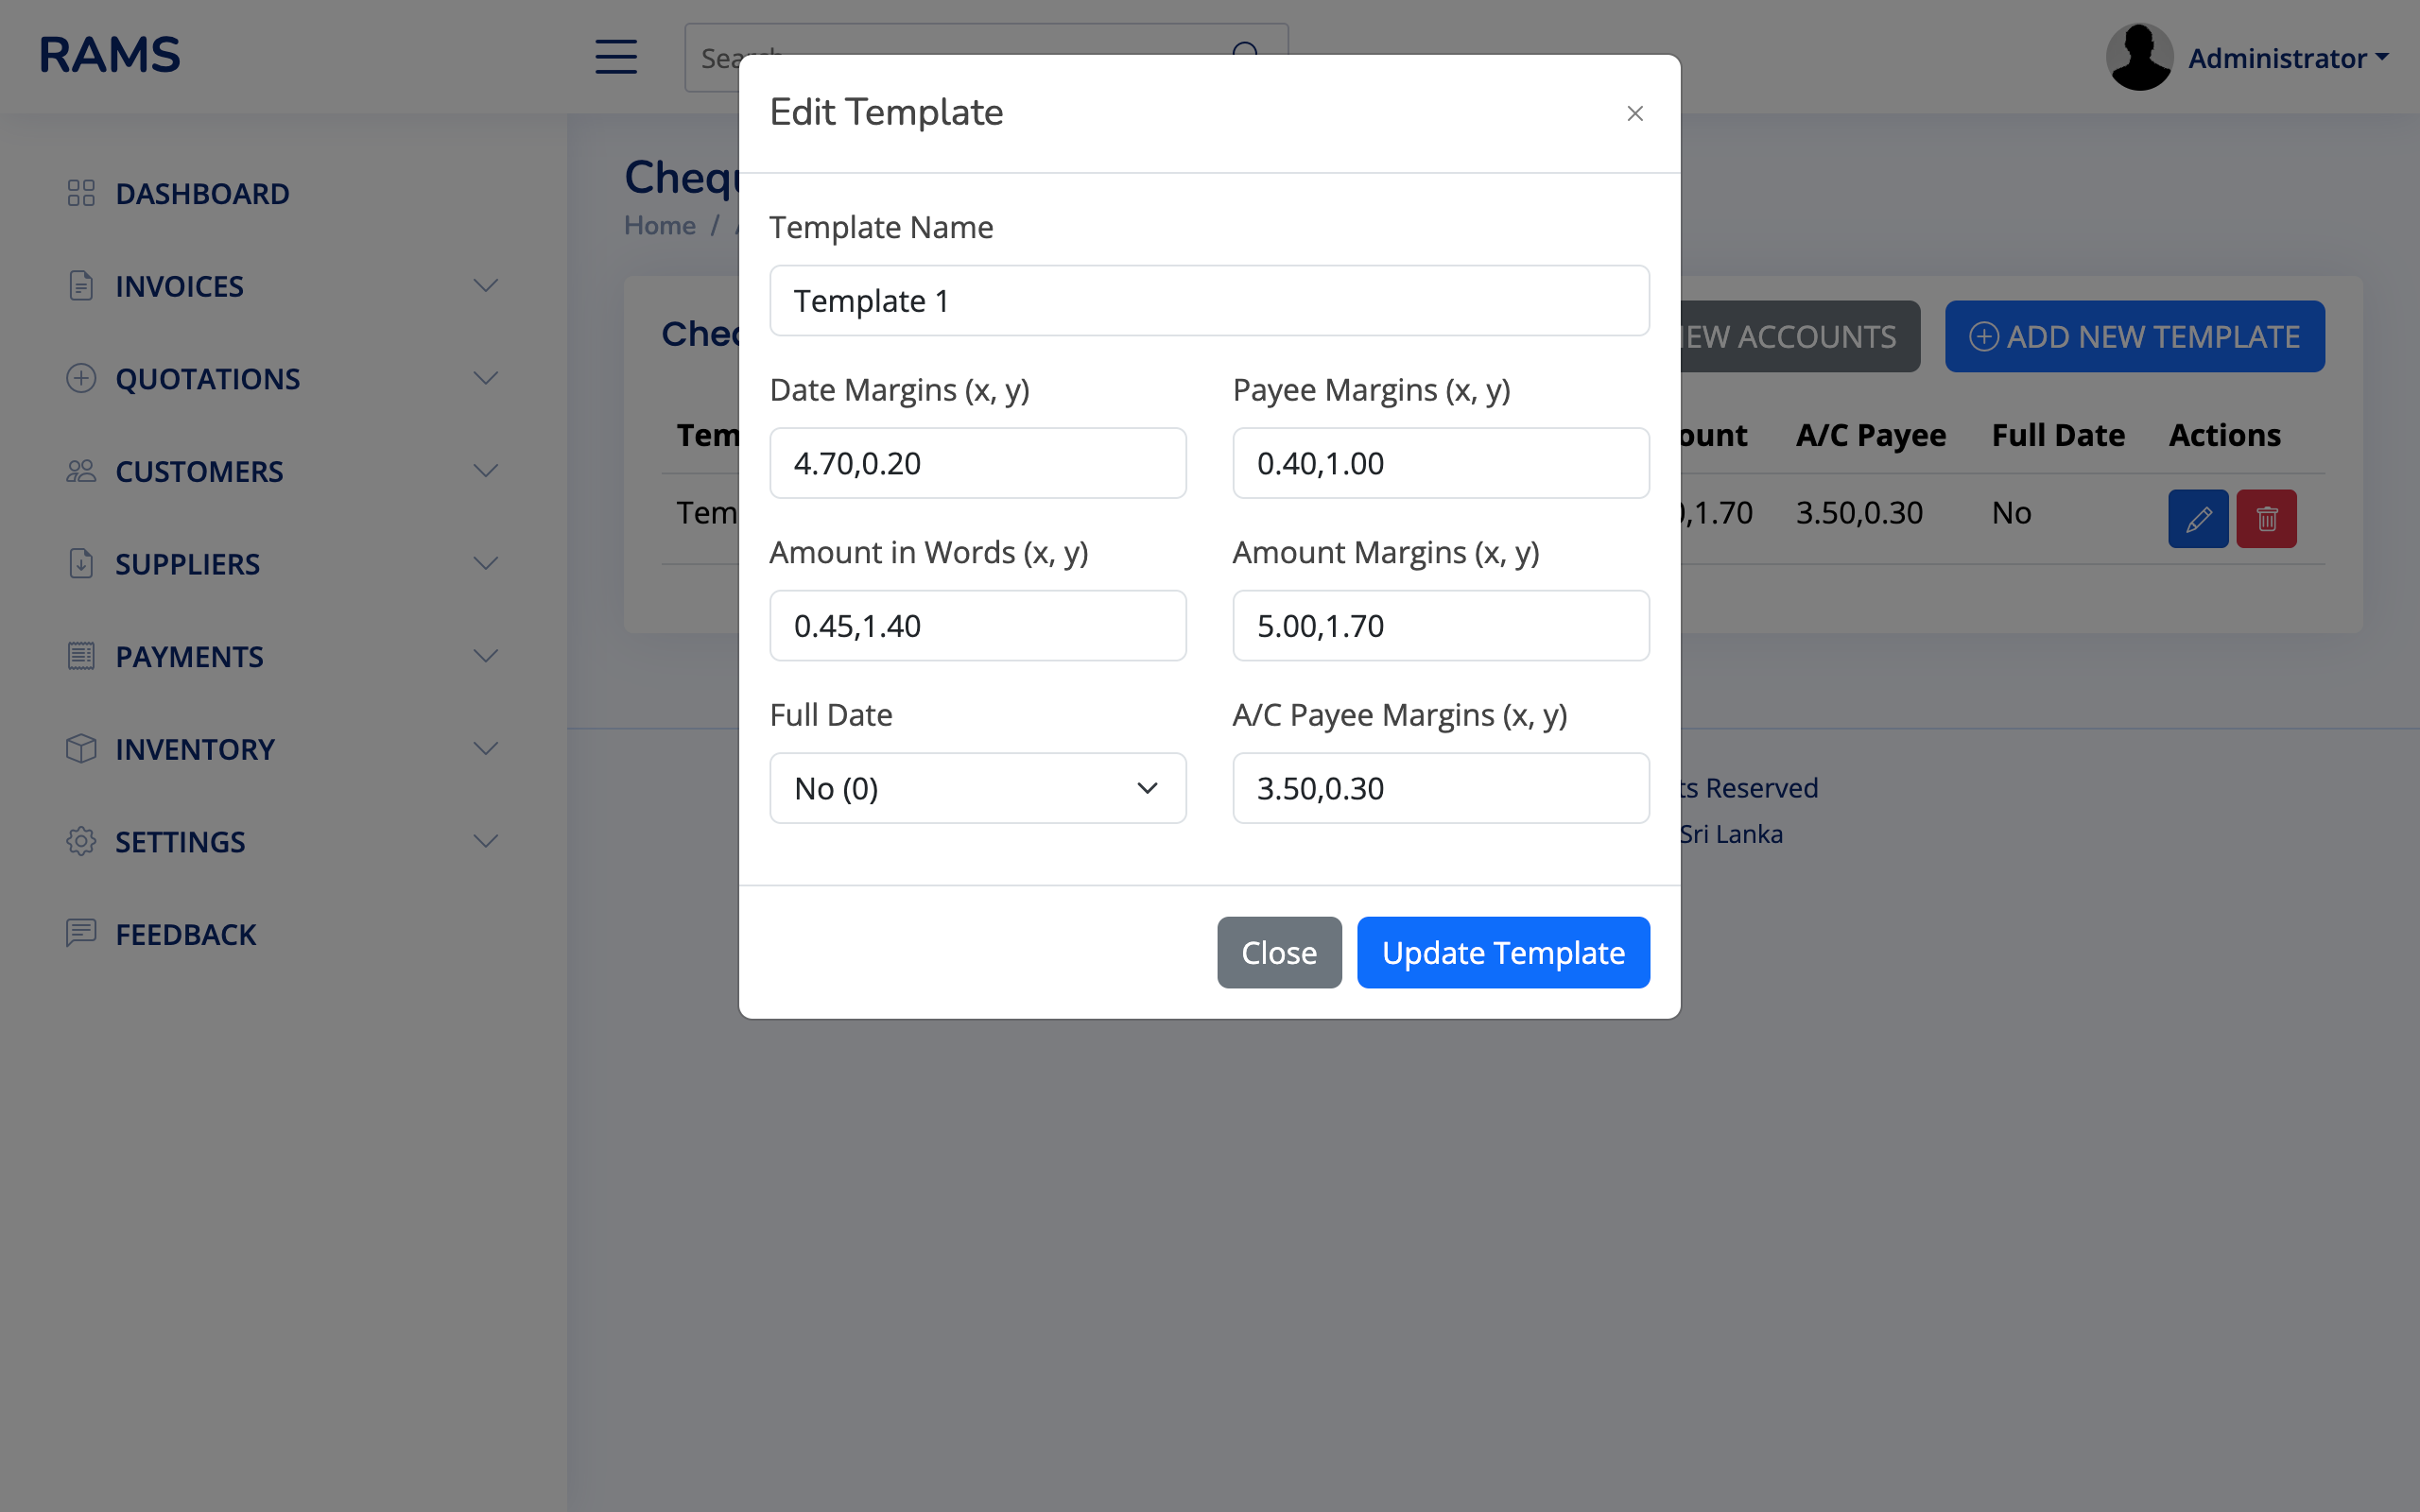2420x1512 pixels.
Task: Click the Settings gear icon in sidebar
Action: [81, 841]
